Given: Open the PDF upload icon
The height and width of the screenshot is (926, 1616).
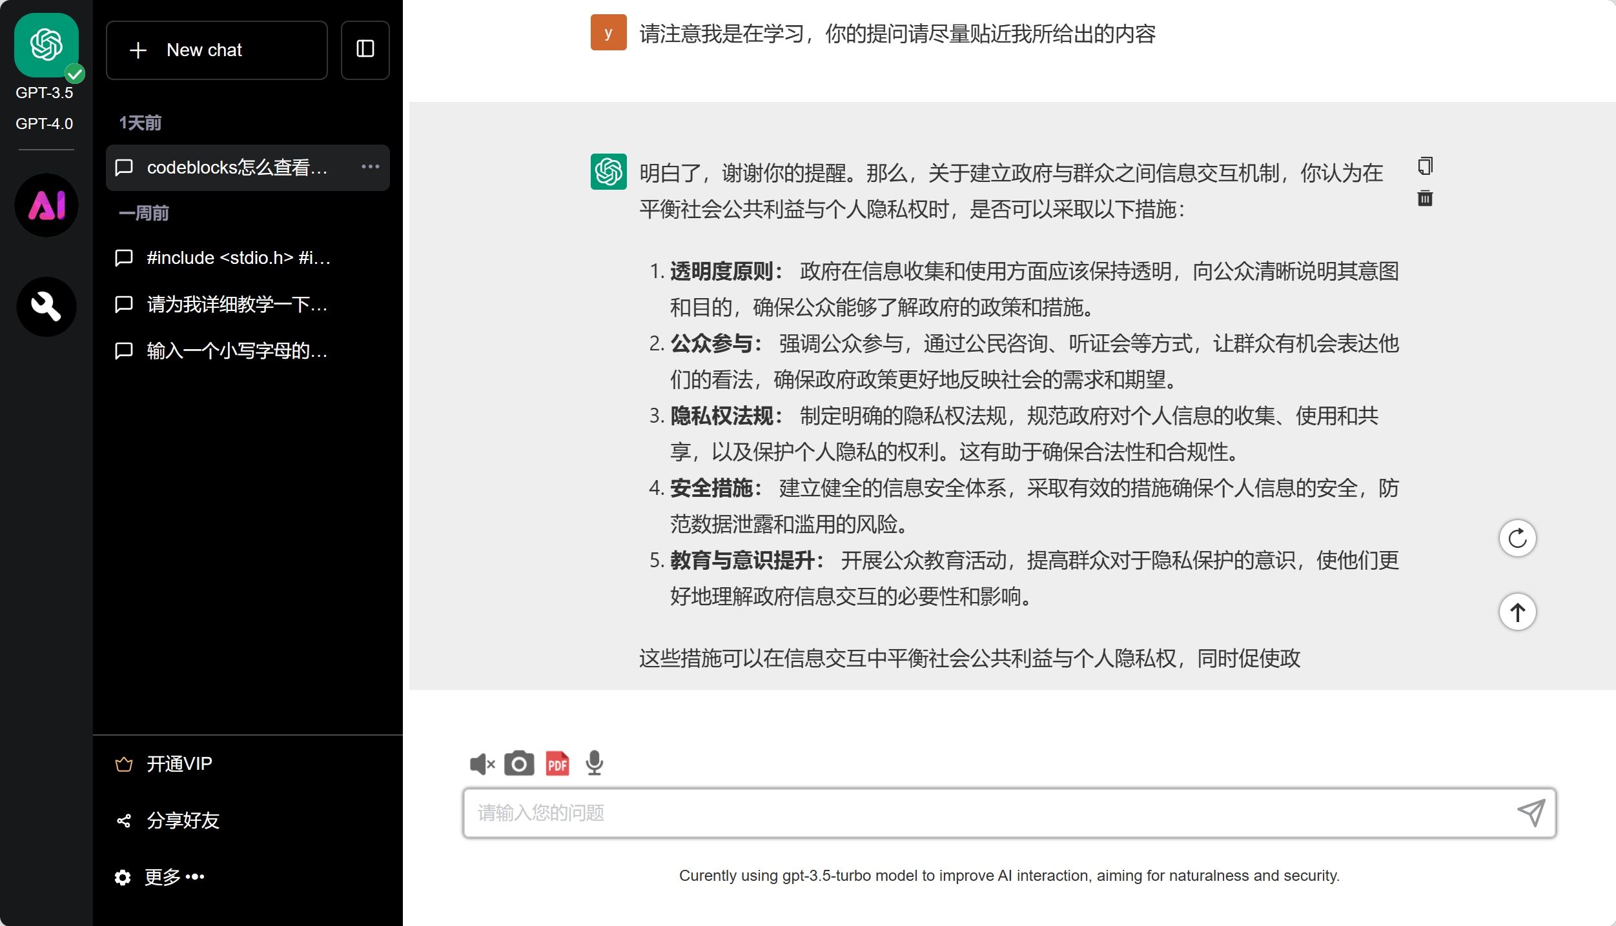Looking at the screenshot, I should pyautogui.click(x=557, y=764).
